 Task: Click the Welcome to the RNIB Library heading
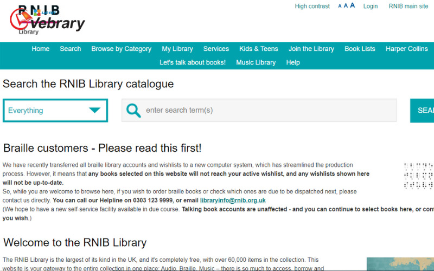[x=75, y=242]
